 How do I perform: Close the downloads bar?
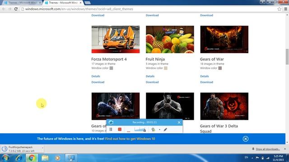click(285, 149)
